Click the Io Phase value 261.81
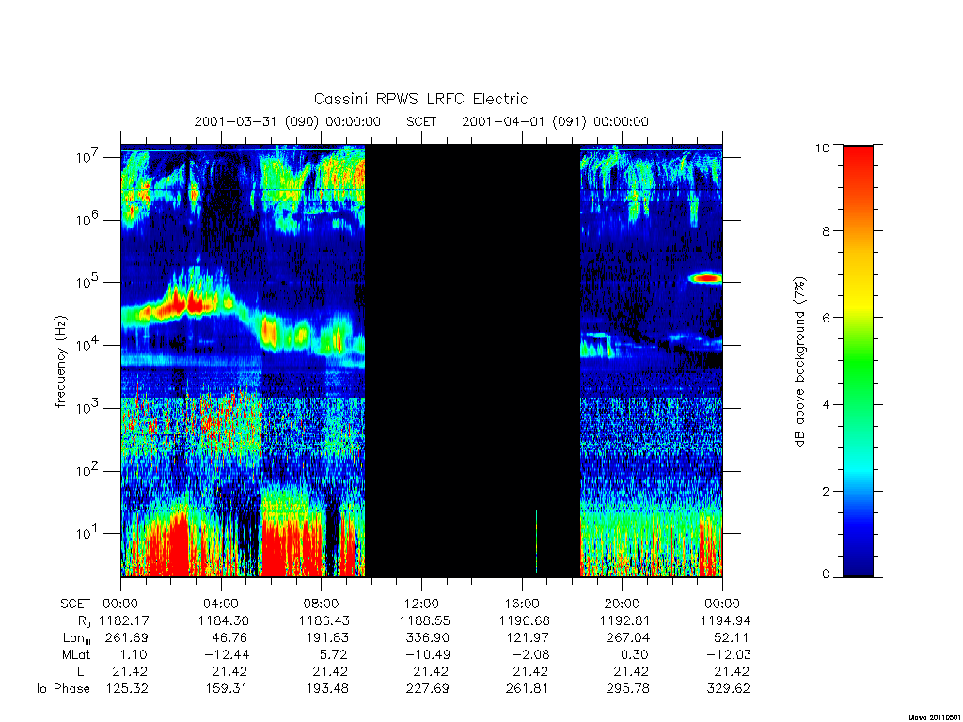This screenshot has width=963, height=722. 528,689
